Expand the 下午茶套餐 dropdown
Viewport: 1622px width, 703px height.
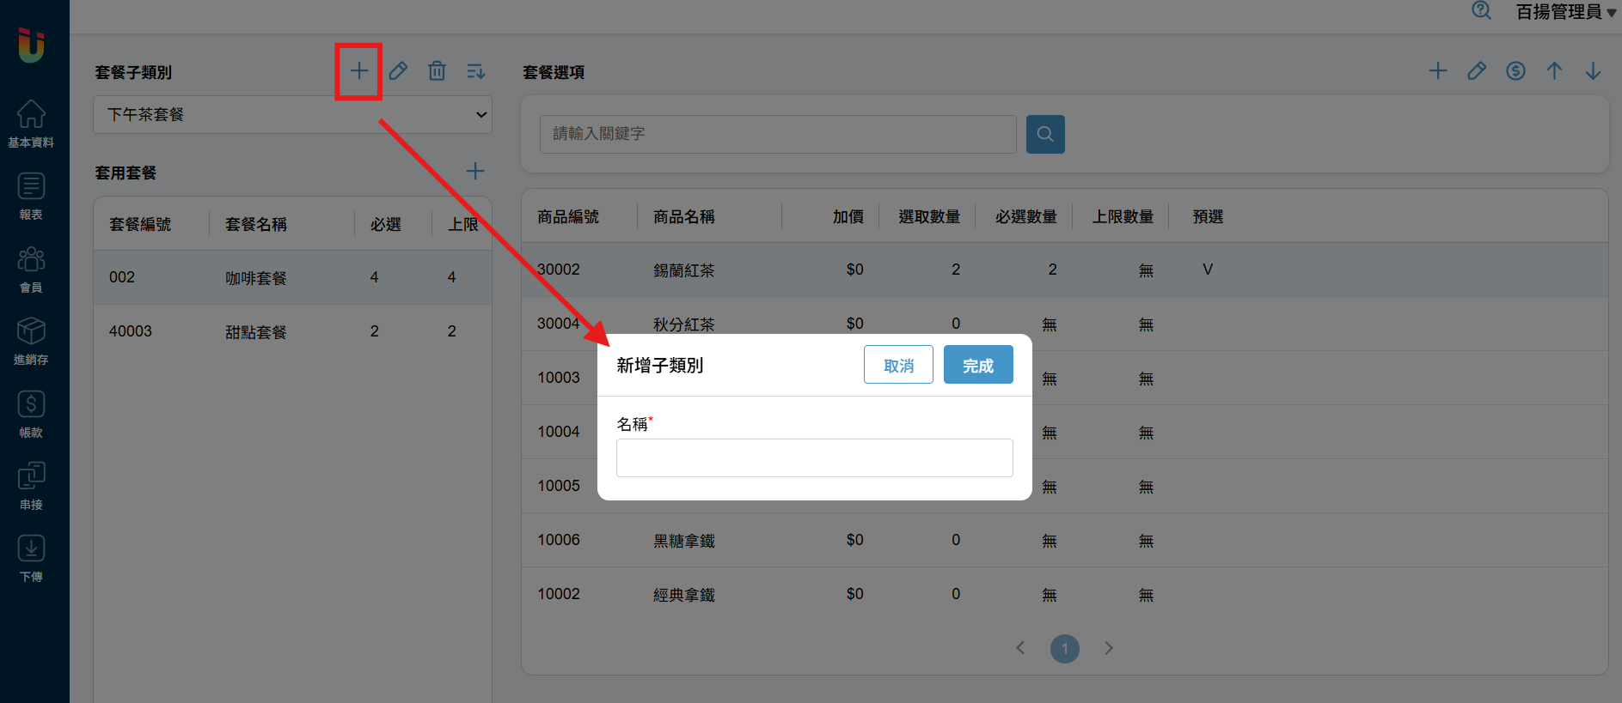[292, 114]
